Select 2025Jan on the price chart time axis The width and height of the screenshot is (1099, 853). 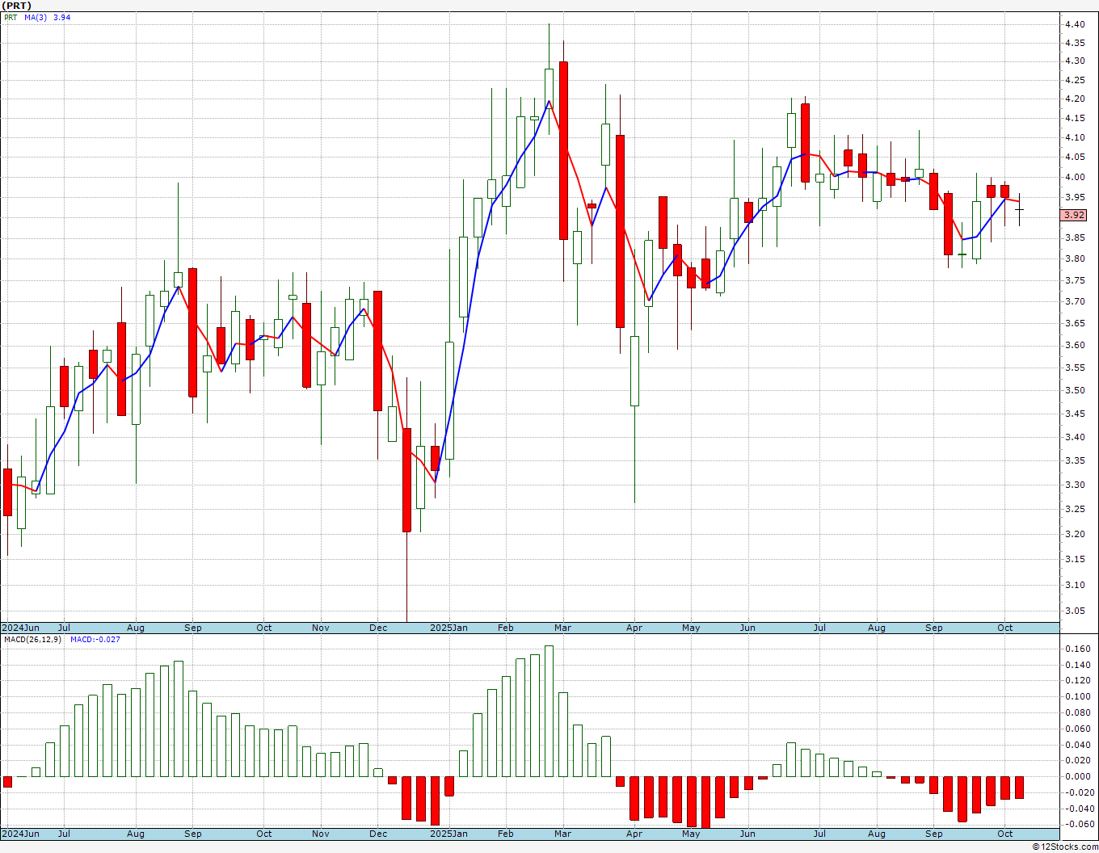tap(448, 628)
